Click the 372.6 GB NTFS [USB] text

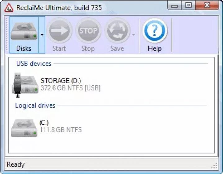coord(70,88)
